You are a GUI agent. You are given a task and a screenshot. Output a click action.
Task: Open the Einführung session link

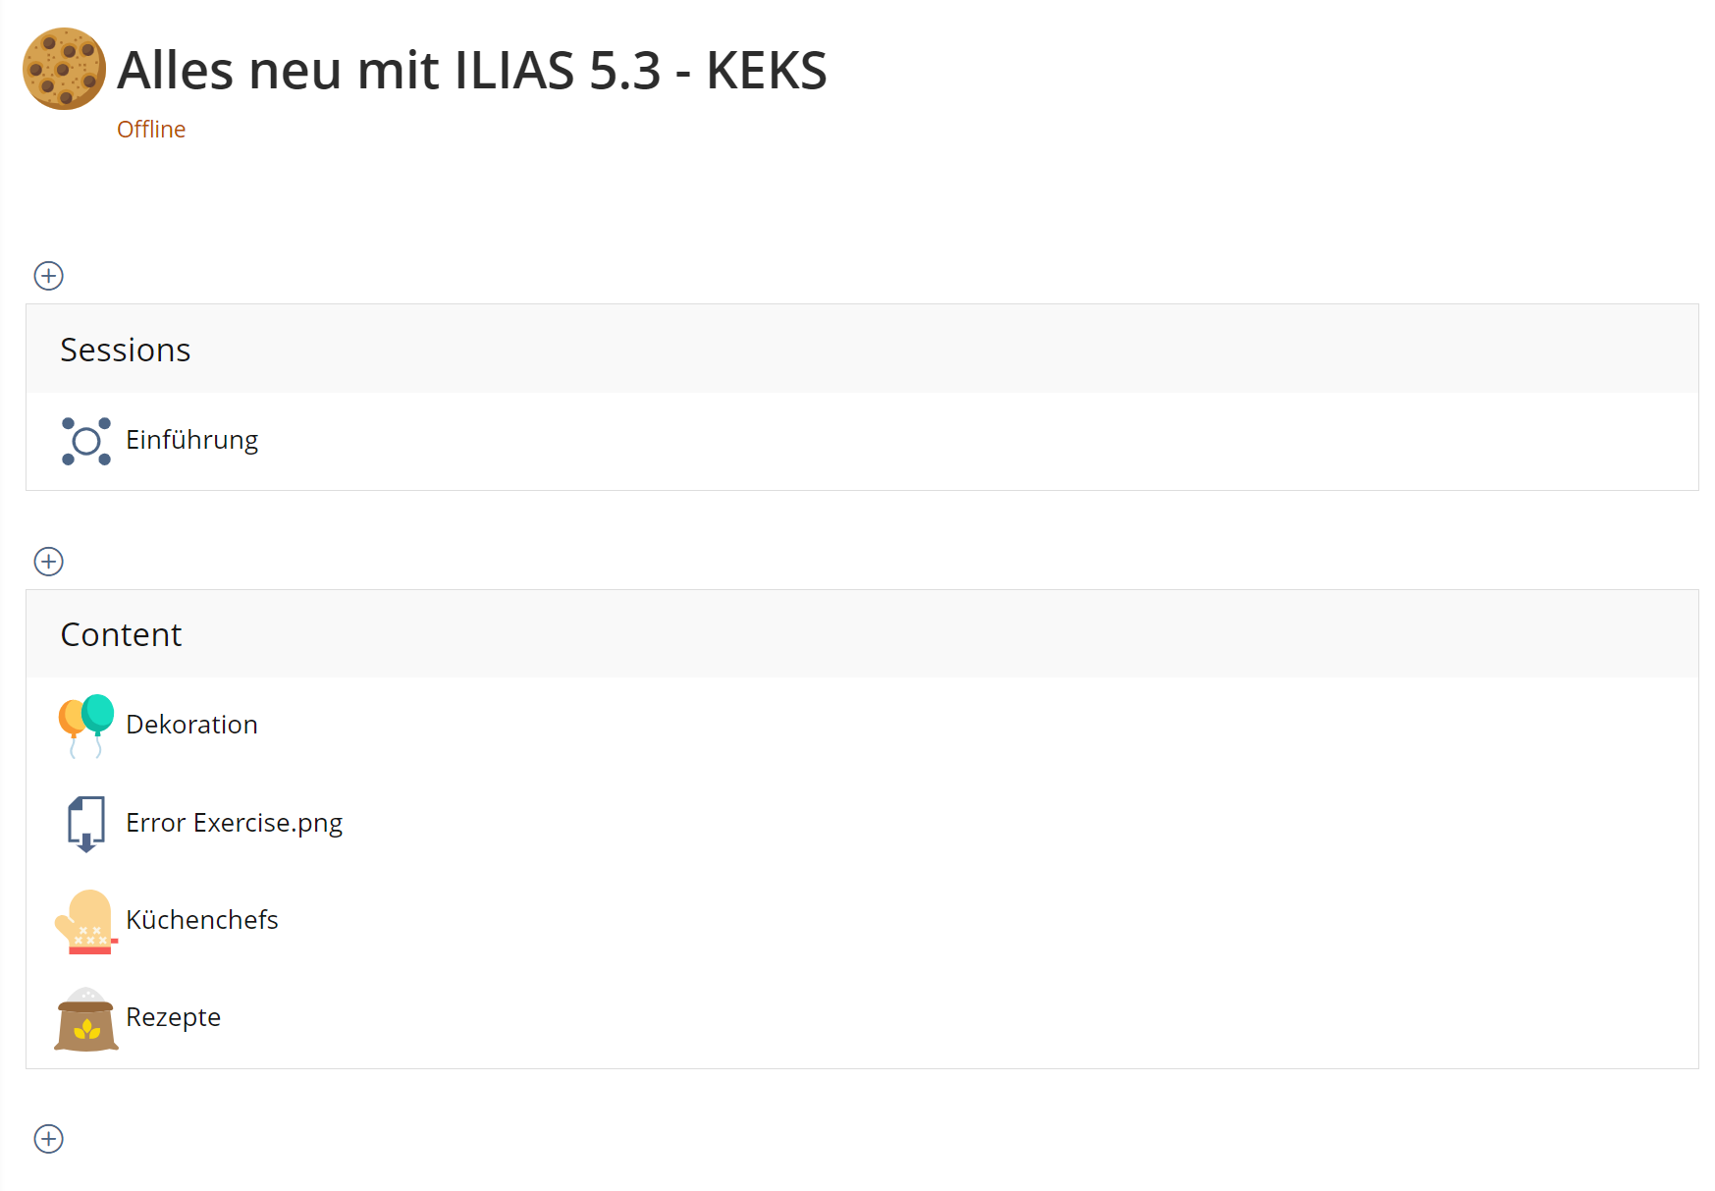coord(192,440)
